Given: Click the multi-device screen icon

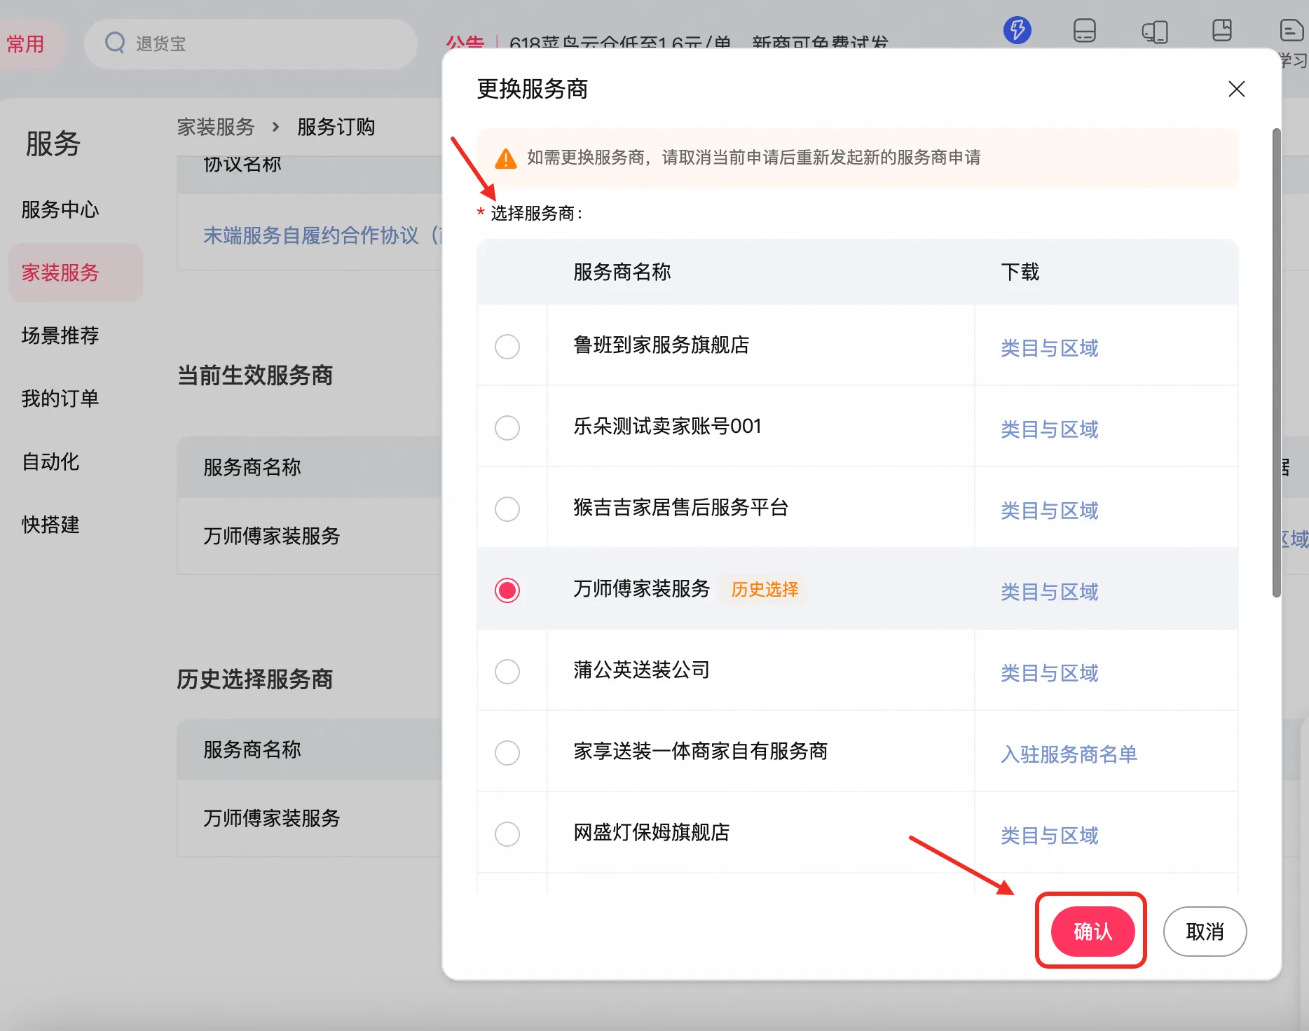Looking at the screenshot, I should (1154, 32).
